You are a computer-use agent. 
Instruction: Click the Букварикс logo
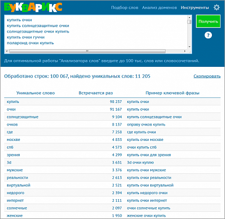click(x=33, y=8)
